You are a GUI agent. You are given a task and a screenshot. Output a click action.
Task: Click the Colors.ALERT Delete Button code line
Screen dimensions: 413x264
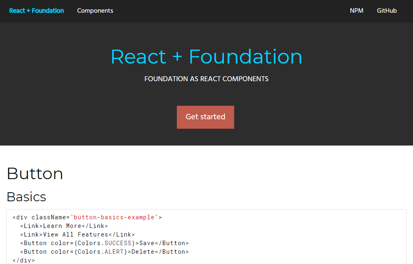point(104,252)
